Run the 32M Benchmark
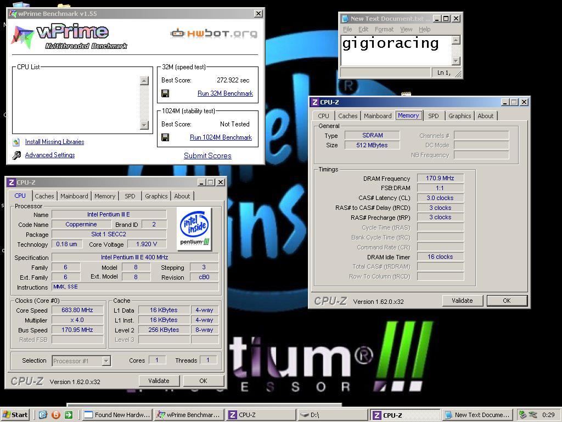562x422 pixels. 225,93
